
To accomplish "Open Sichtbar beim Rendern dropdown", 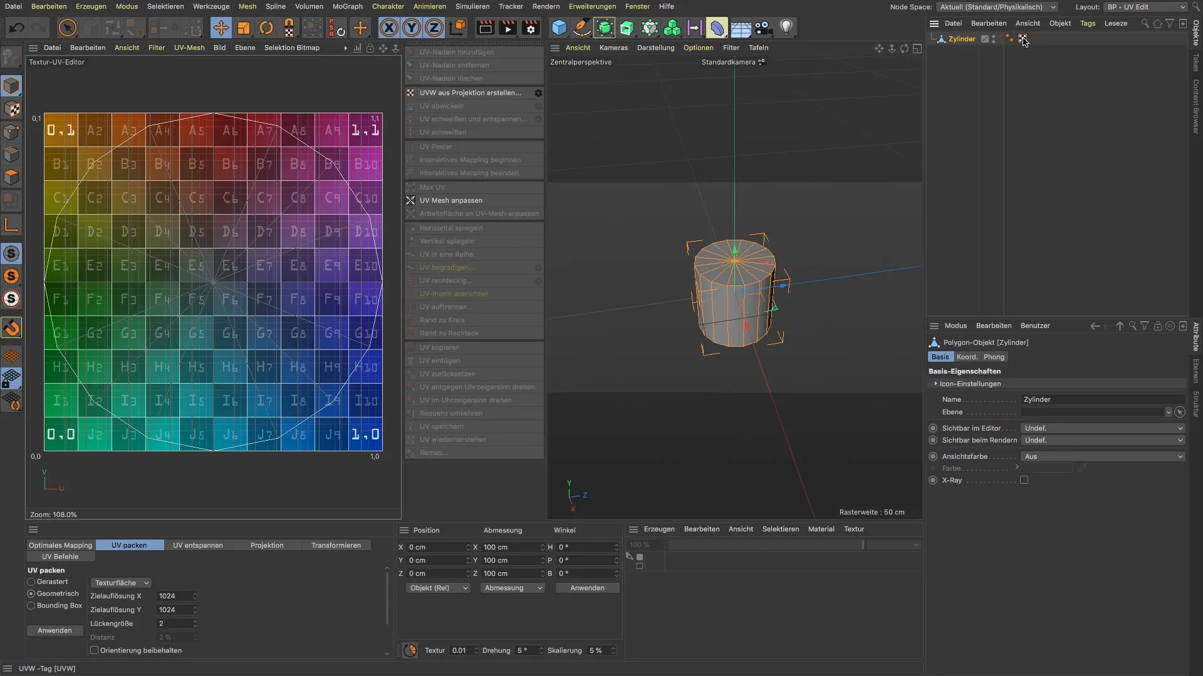I will pyautogui.click(x=1103, y=440).
